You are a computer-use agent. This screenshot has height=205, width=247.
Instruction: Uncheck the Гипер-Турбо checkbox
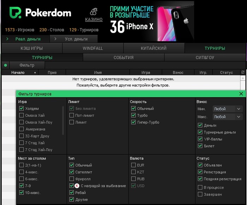pyautogui.click(x=133, y=122)
